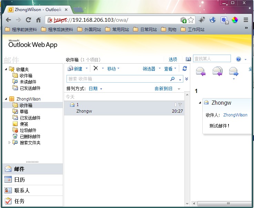Screen dimensions: 254x208
Task: Expand the 搜索文件夹 node
Action: click(9, 143)
